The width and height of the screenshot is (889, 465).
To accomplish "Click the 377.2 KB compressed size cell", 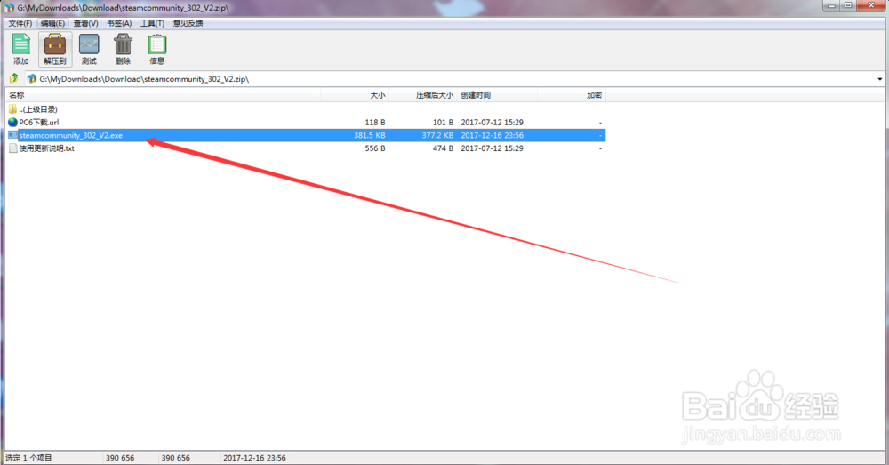I will click(437, 135).
